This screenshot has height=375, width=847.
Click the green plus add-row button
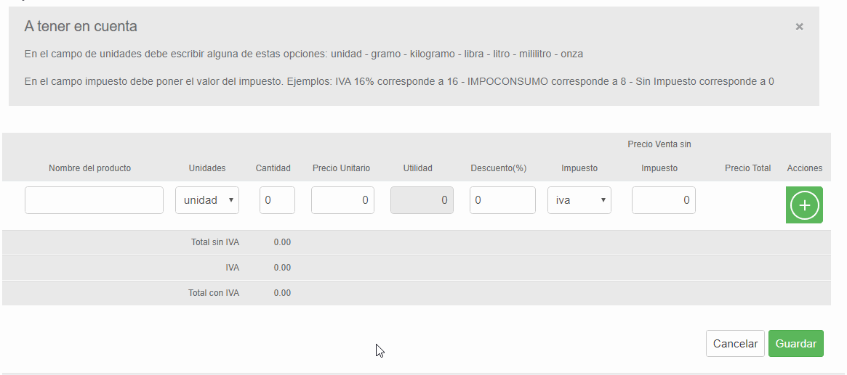point(804,205)
